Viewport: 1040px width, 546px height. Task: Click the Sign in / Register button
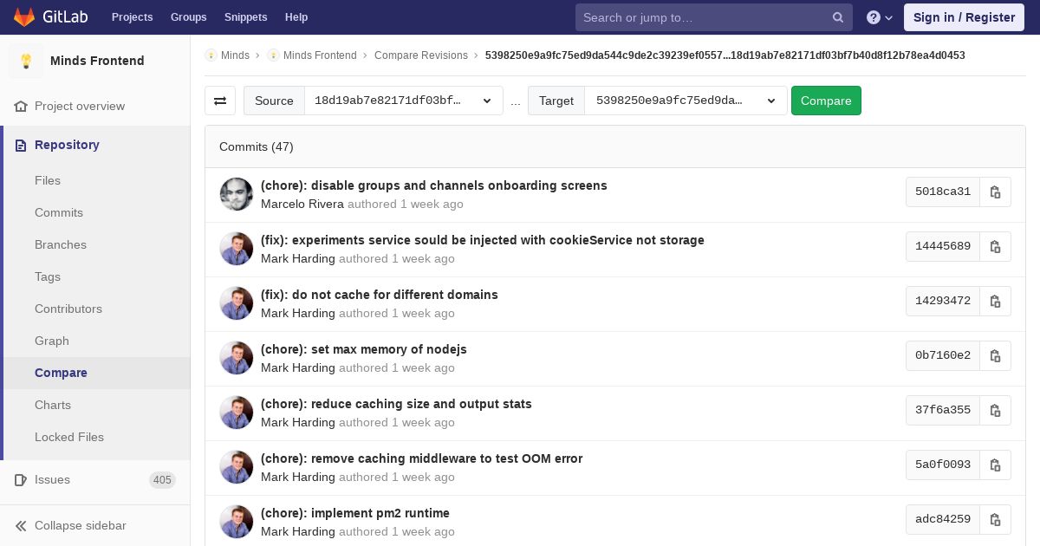[x=964, y=17]
